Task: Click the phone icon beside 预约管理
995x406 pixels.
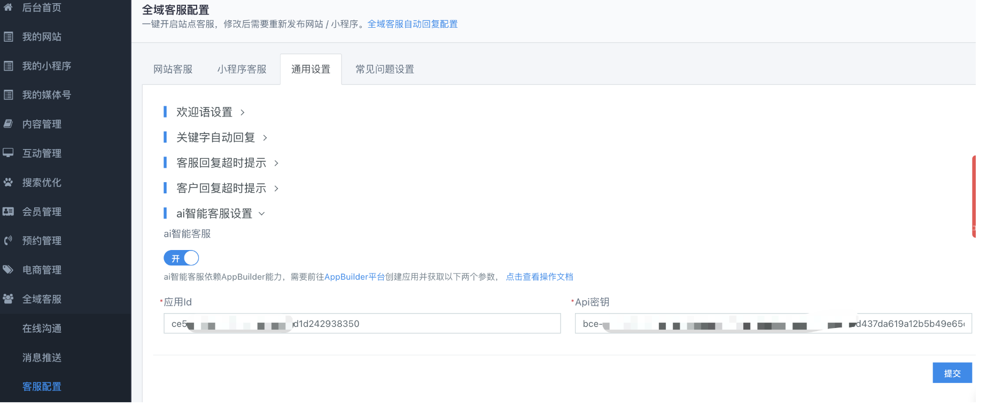Action: (x=8, y=240)
